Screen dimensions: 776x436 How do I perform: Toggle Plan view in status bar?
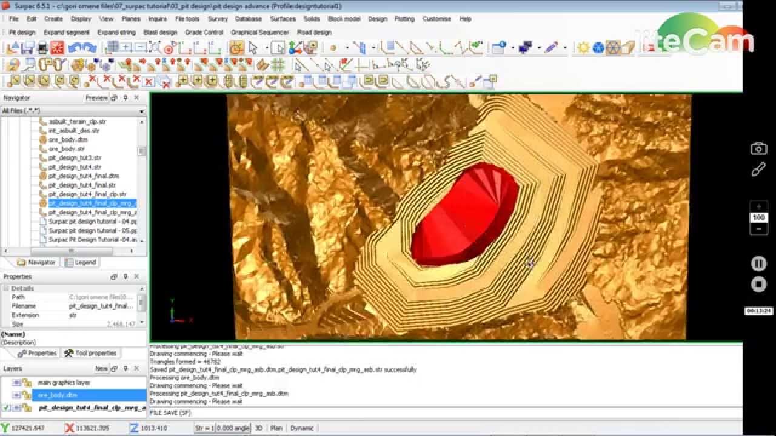[x=276, y=428]
